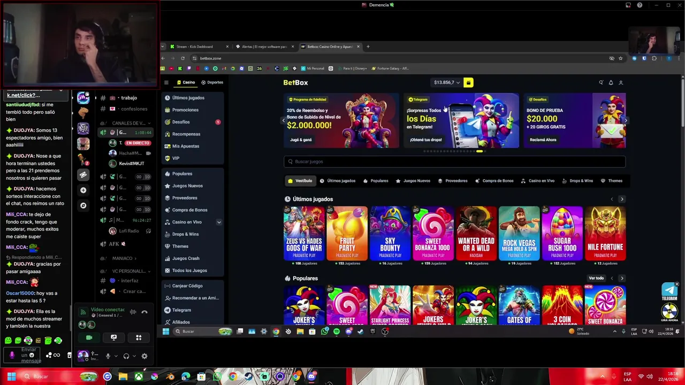Open Promociones in the sidebar
Screen dimensions: 685x385
pos(185,110)
